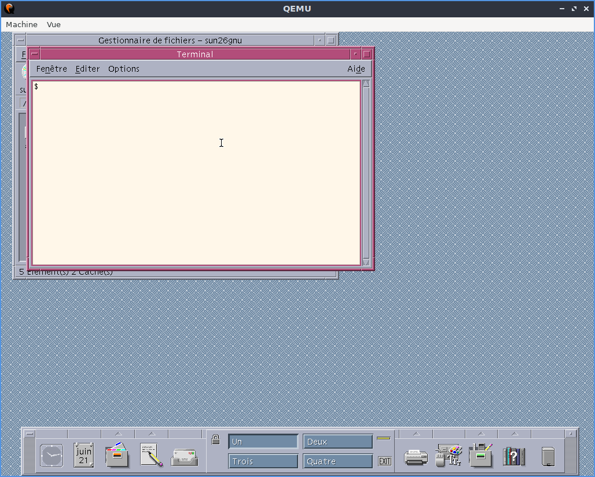Iconify the front panel with corner button

[570, 434]
